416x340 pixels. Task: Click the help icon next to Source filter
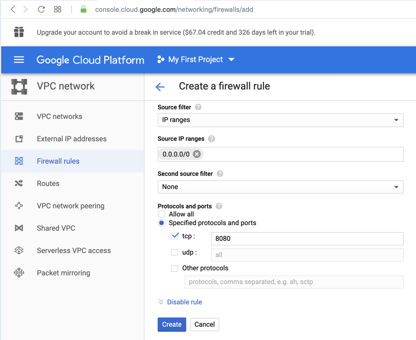tap(198, 107)
